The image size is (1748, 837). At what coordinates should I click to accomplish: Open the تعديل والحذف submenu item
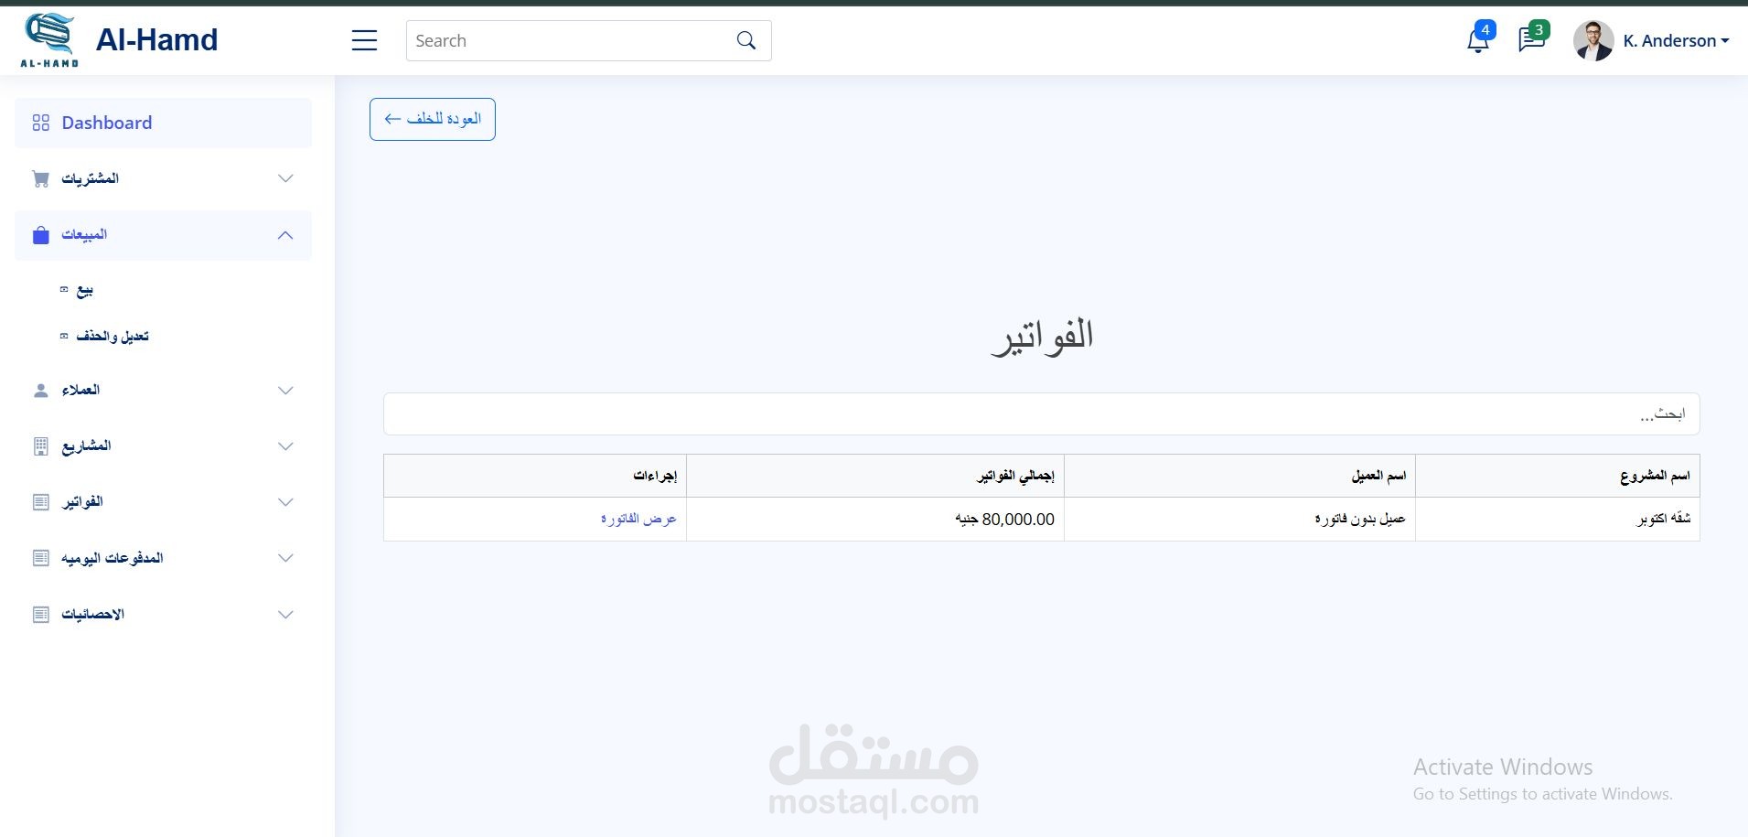pyautogui.click(x=113, y=337)
